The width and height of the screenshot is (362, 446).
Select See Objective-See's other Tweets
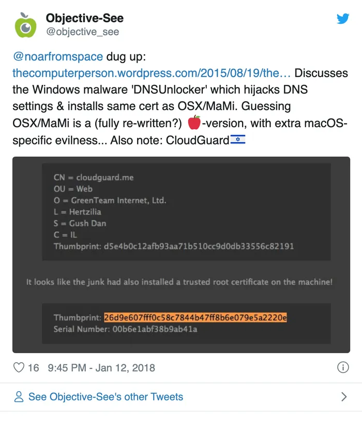coord(105,397)
